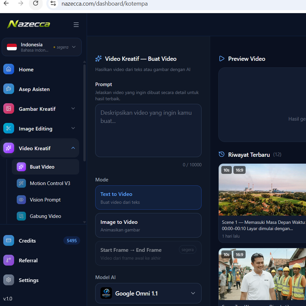Open the Gabung Video menu item

click(45, 216)
